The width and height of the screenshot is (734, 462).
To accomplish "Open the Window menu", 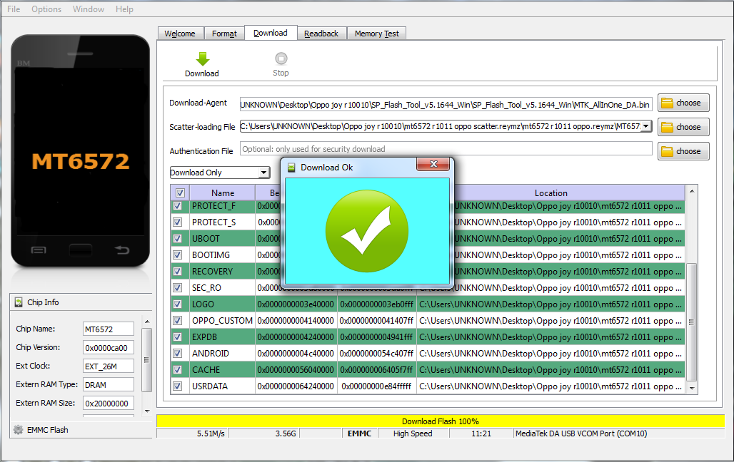I will coord(89,9).
